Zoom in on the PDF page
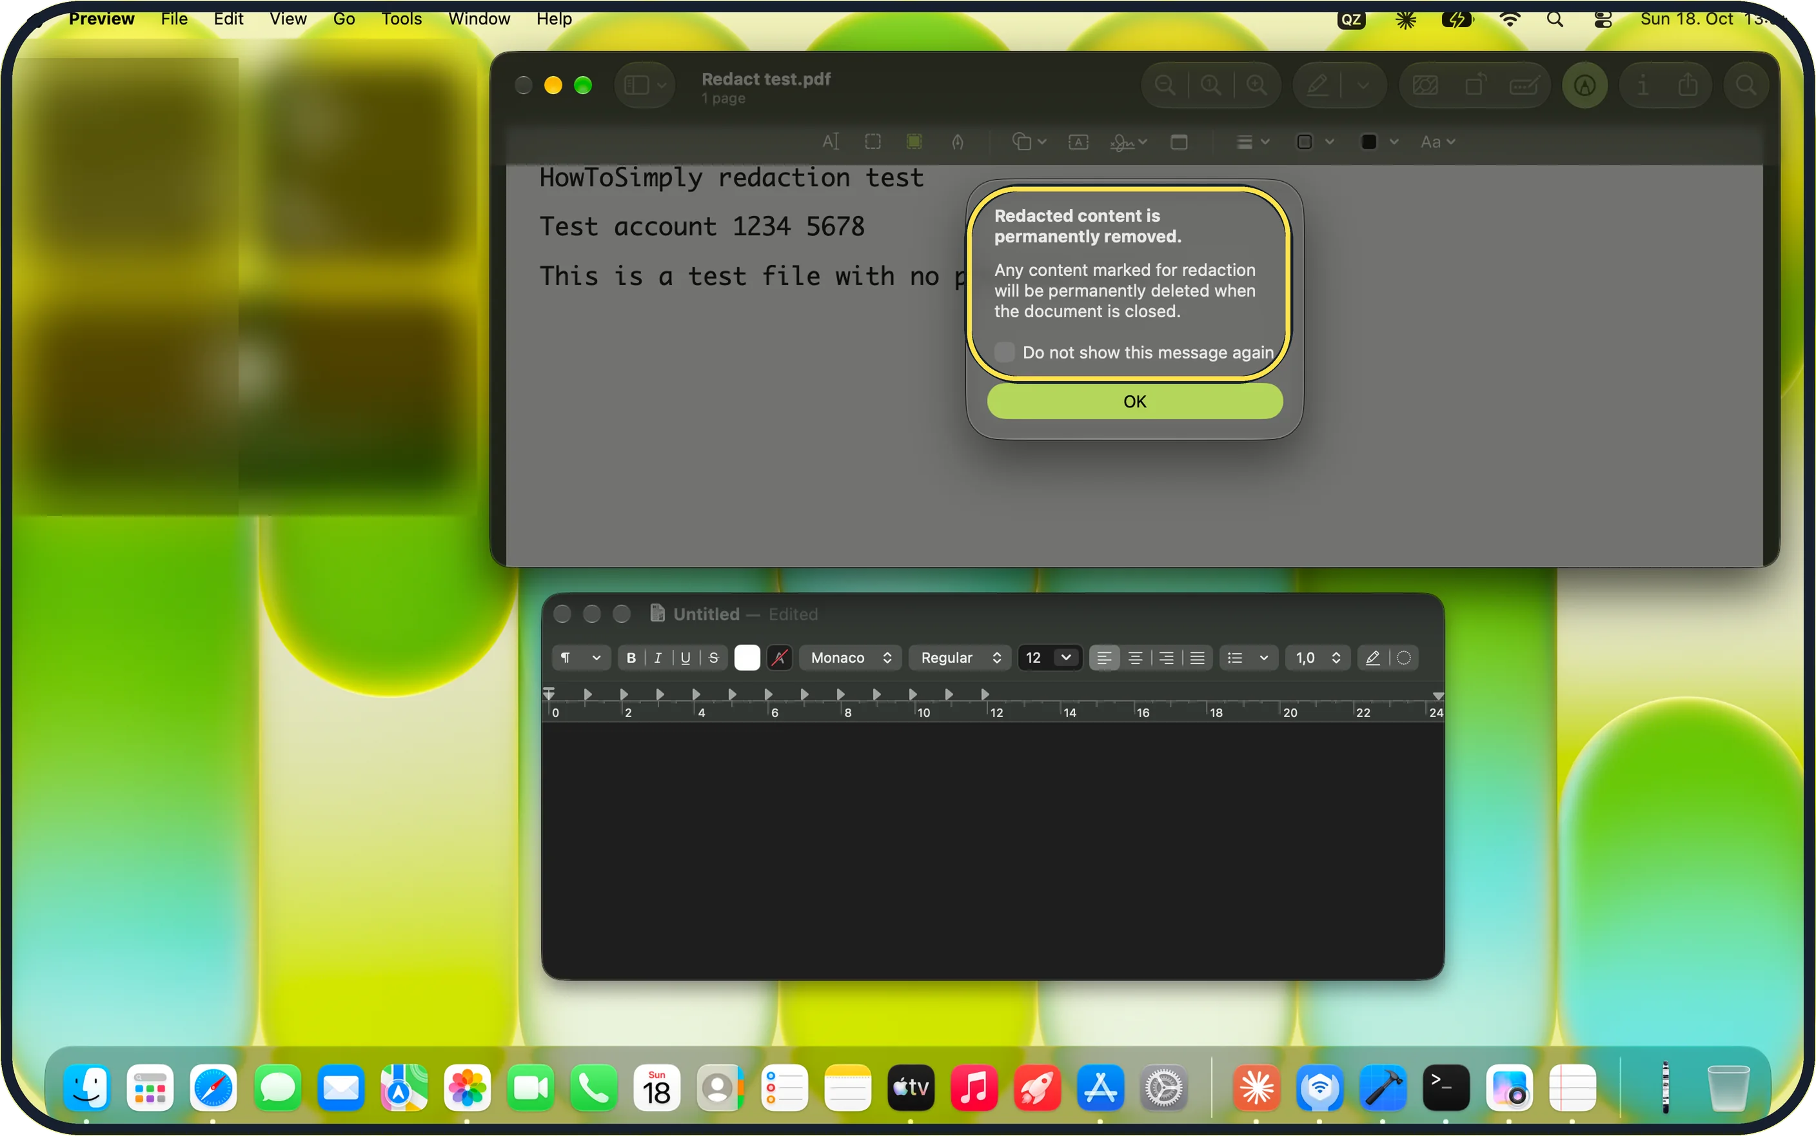The width and height of the screenshot is (1816, 1136). [x=1256, y=85]
